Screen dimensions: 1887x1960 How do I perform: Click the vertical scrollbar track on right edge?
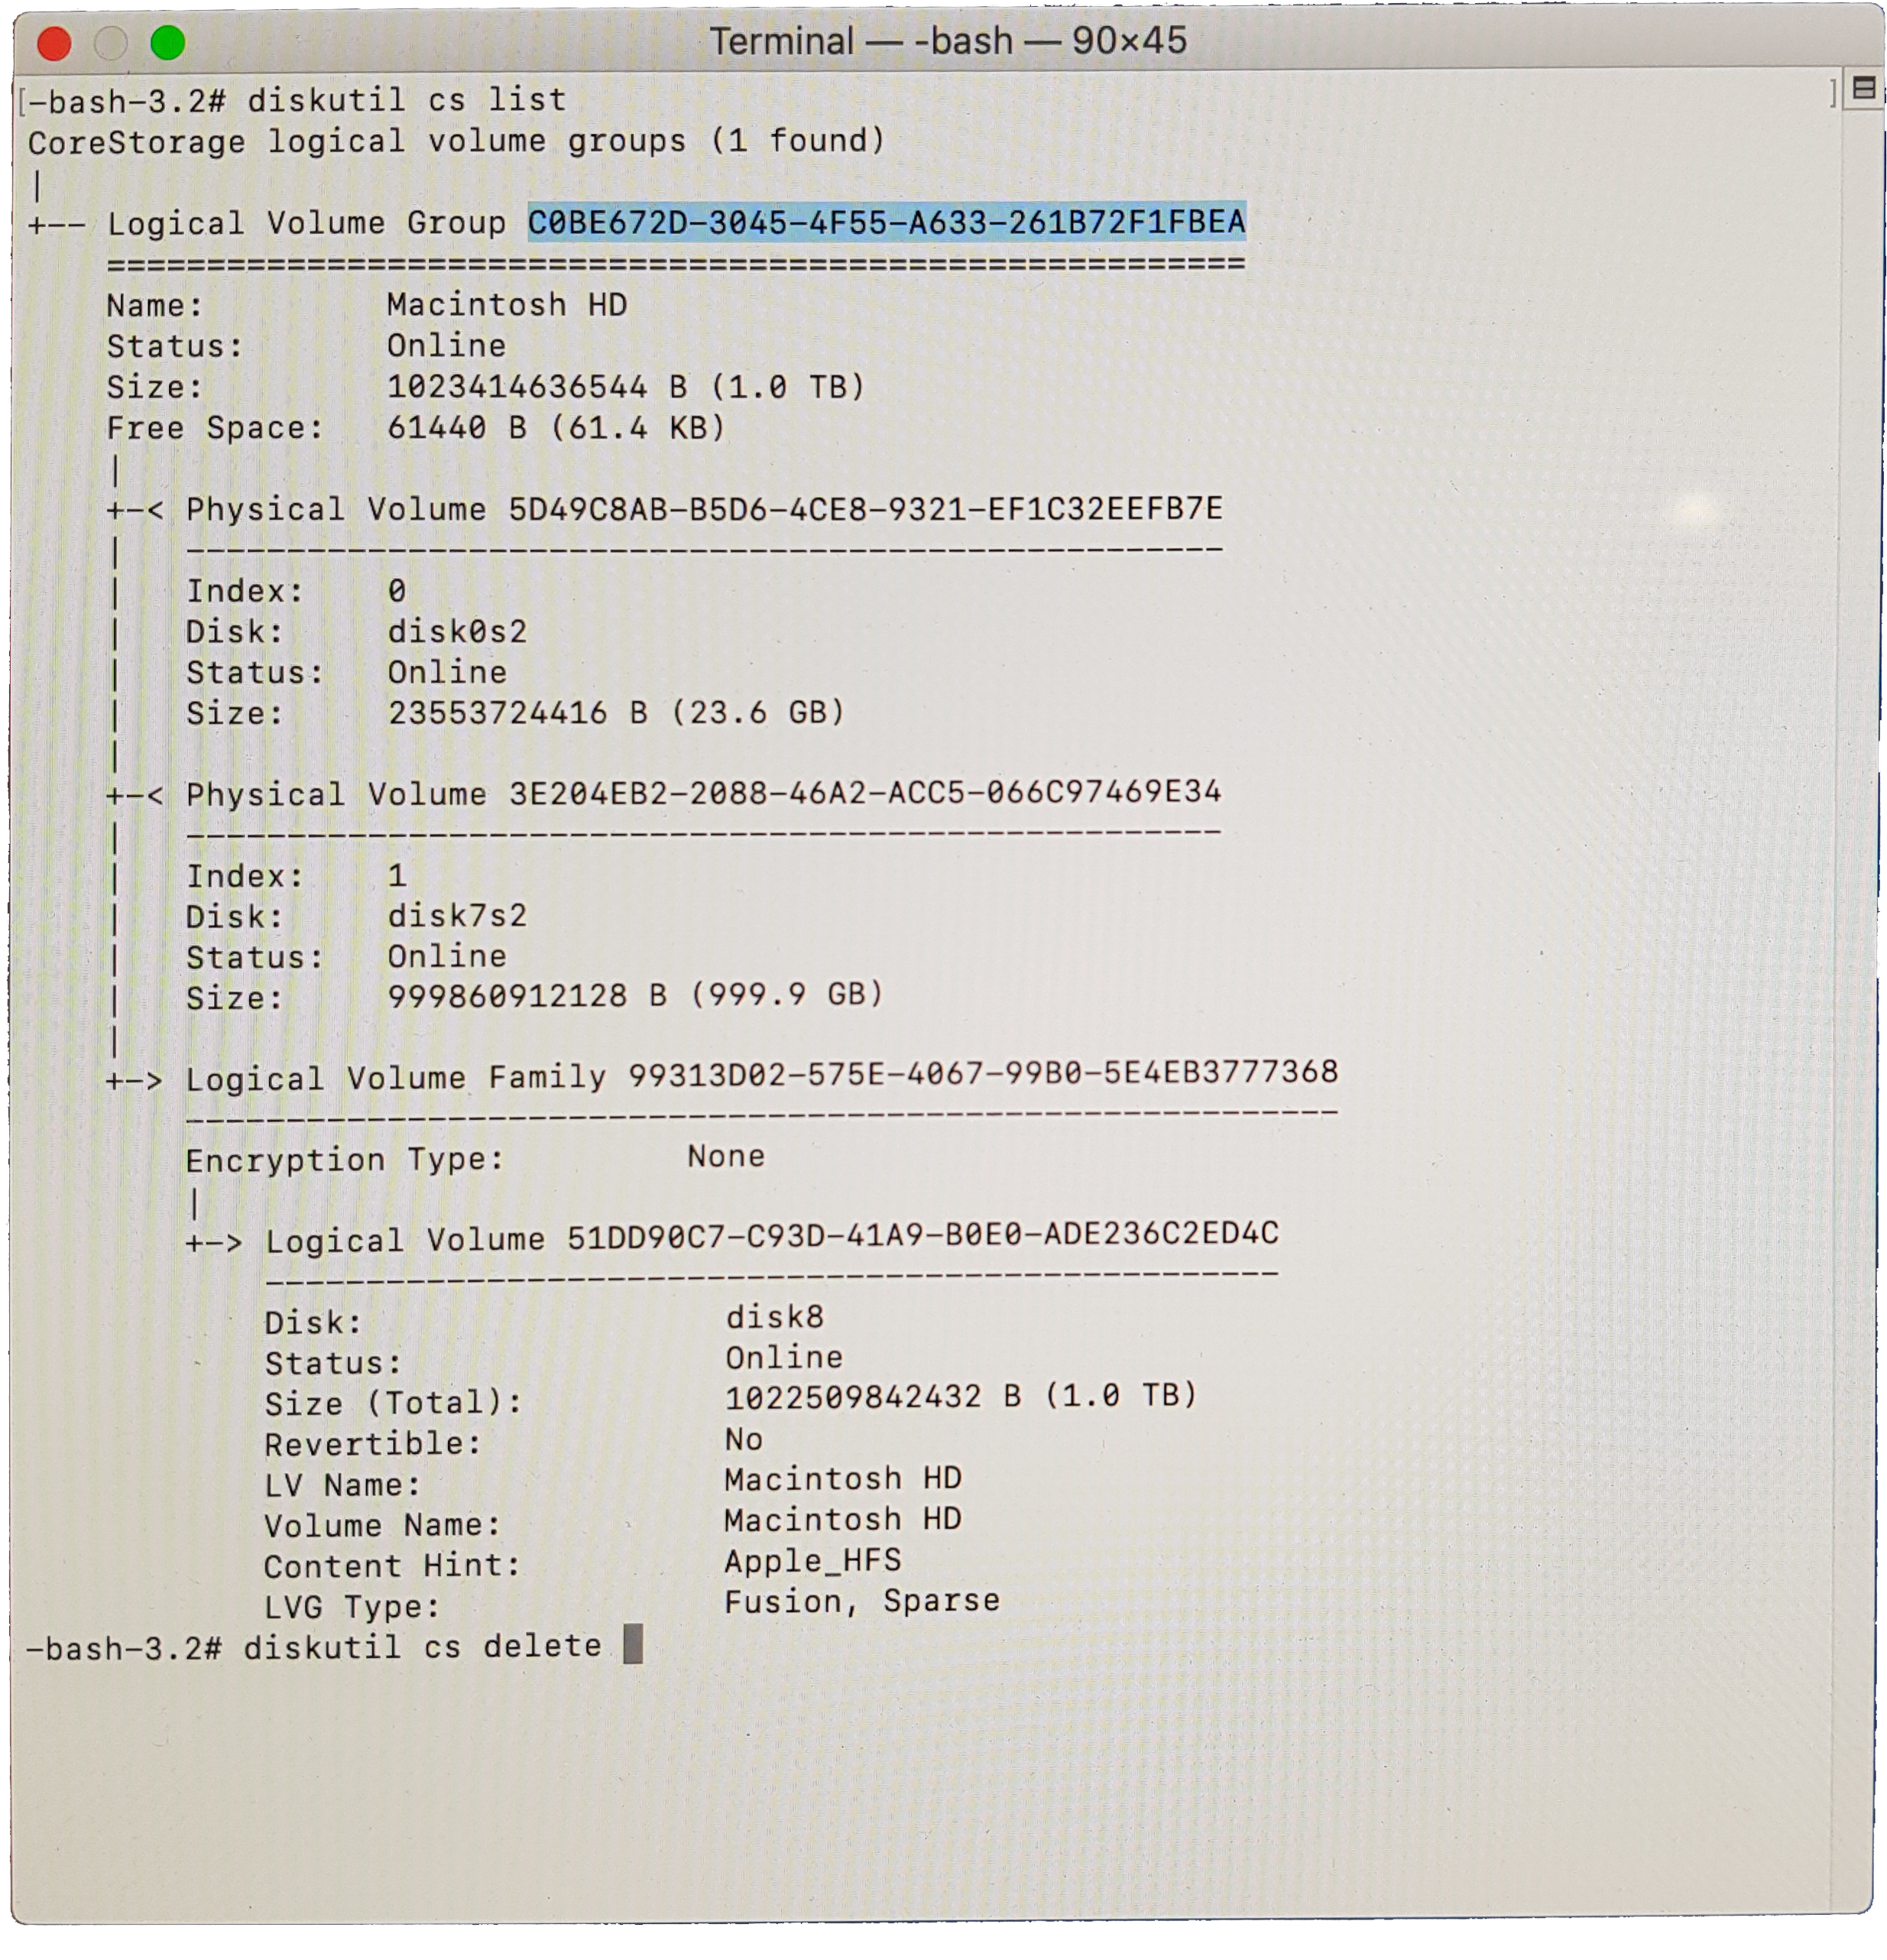point(1856,1000)
